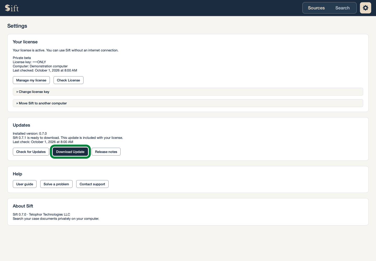This screenshot has height=261, width=376.
Task: Click the Settings page heading
Action: (x=17, y=26)
